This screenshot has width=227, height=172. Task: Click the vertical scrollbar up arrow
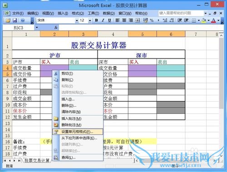coord(221,35)
